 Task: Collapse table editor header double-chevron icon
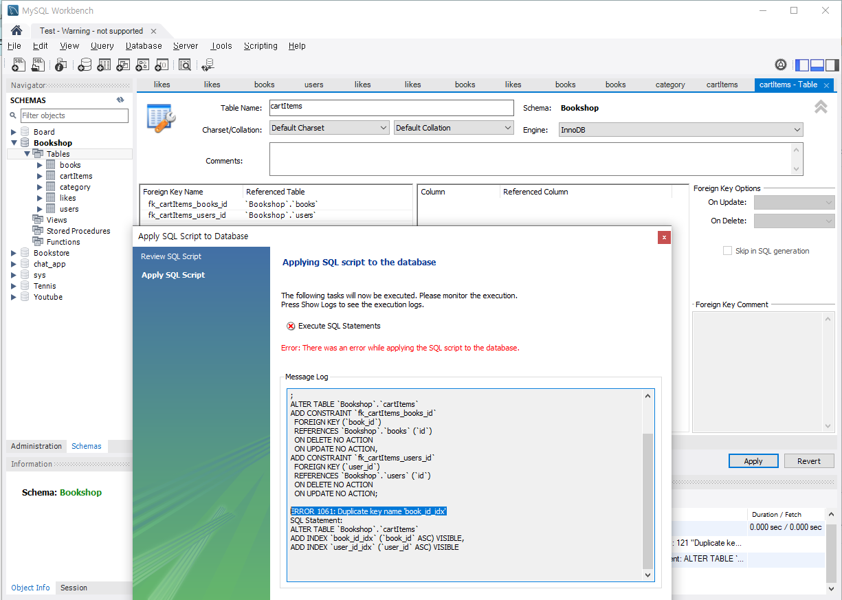pos(821,107)
